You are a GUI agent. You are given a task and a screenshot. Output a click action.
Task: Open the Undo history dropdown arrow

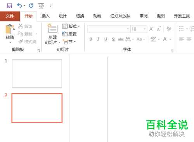point(24,5)
